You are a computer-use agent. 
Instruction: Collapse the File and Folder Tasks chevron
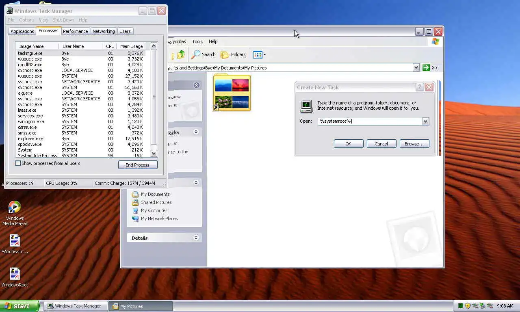[196, 132]
